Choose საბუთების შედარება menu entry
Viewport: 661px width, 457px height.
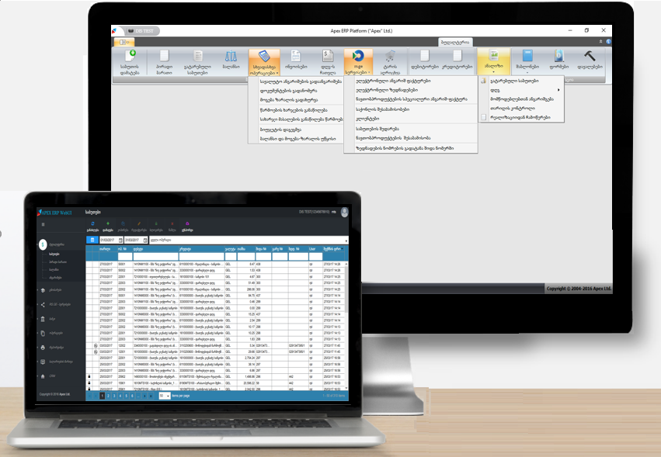[x=377, y=129]
